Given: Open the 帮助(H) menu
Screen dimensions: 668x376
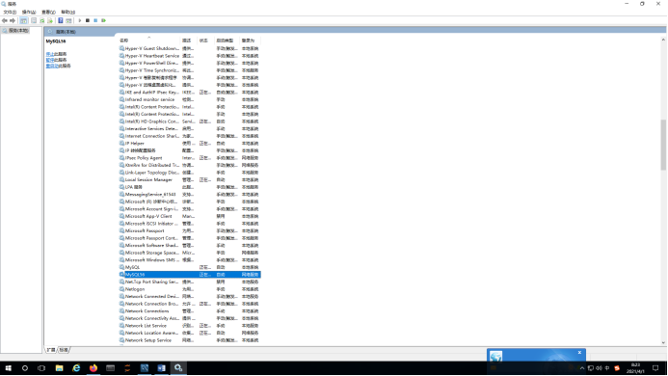Looking at the screenshot, I should click(x=68, y=12).
